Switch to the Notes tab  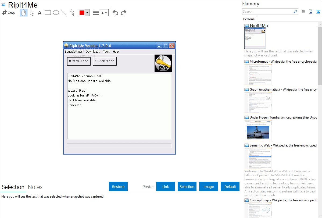click(35, 187)
